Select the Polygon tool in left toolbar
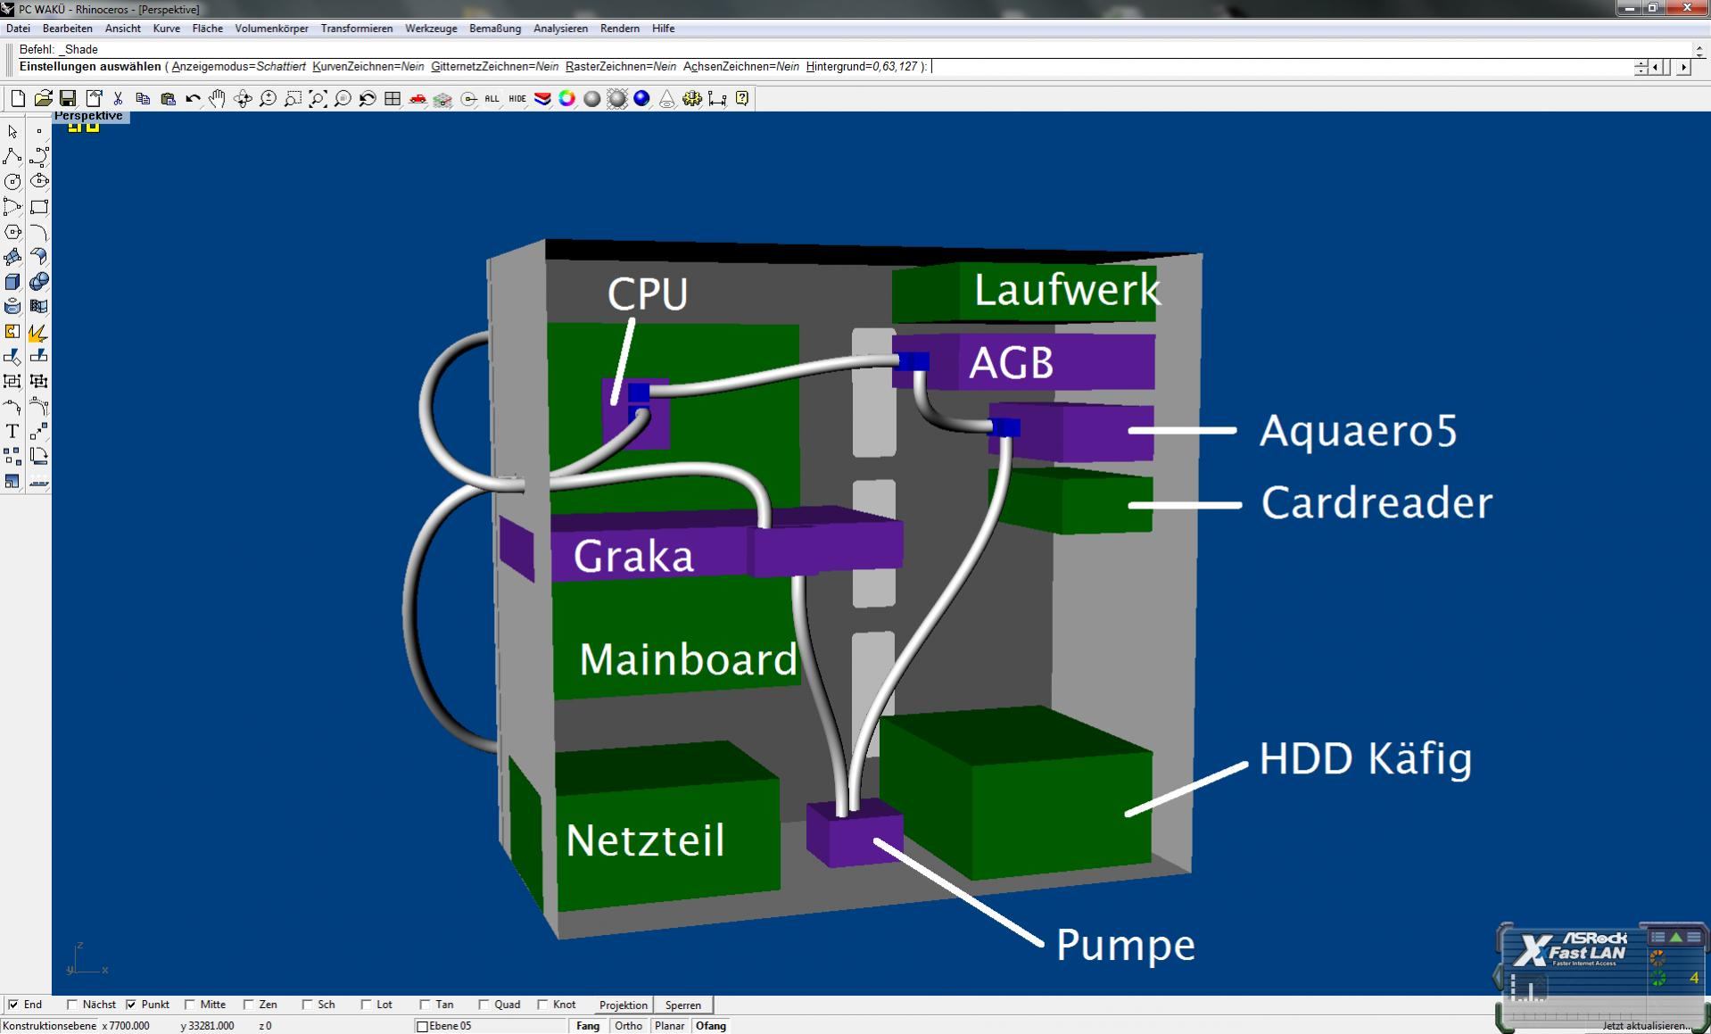Image resolution: width=1711 pixels, height=1034 pixels. (x=12, y=232)
